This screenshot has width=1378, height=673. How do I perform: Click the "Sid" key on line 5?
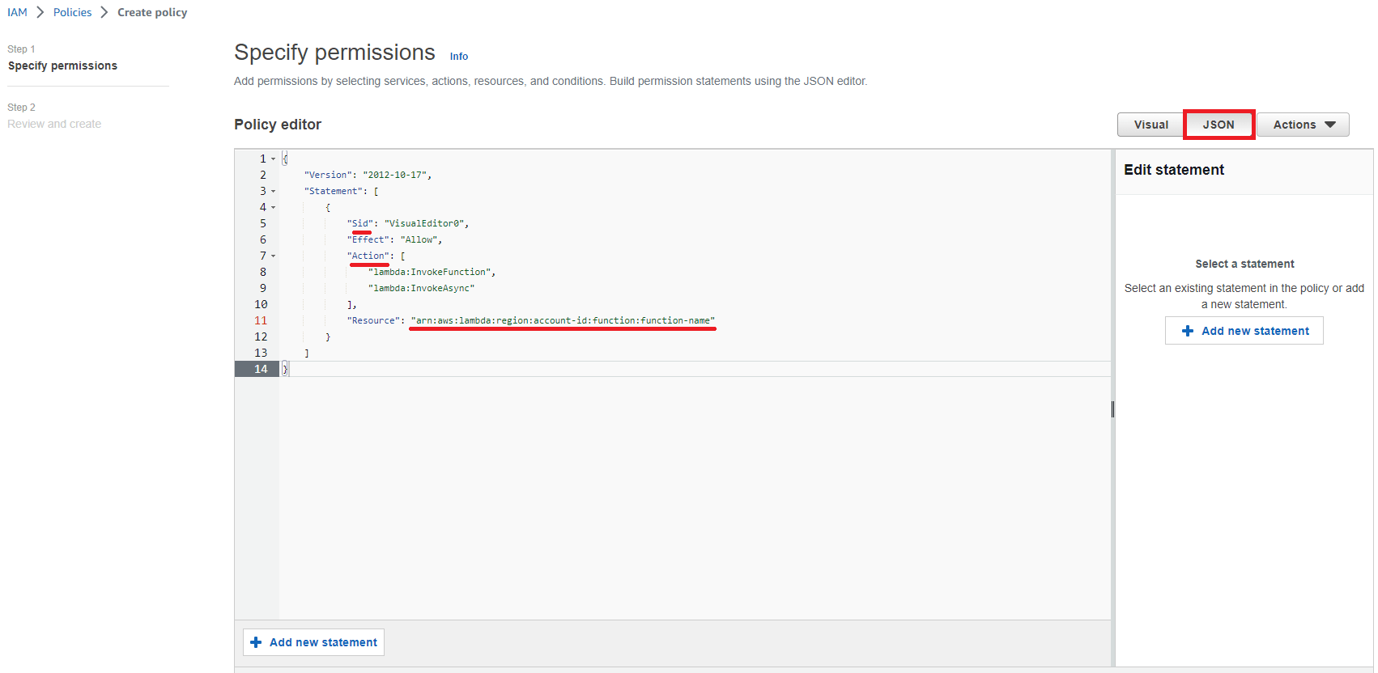[x=359, y=223]
